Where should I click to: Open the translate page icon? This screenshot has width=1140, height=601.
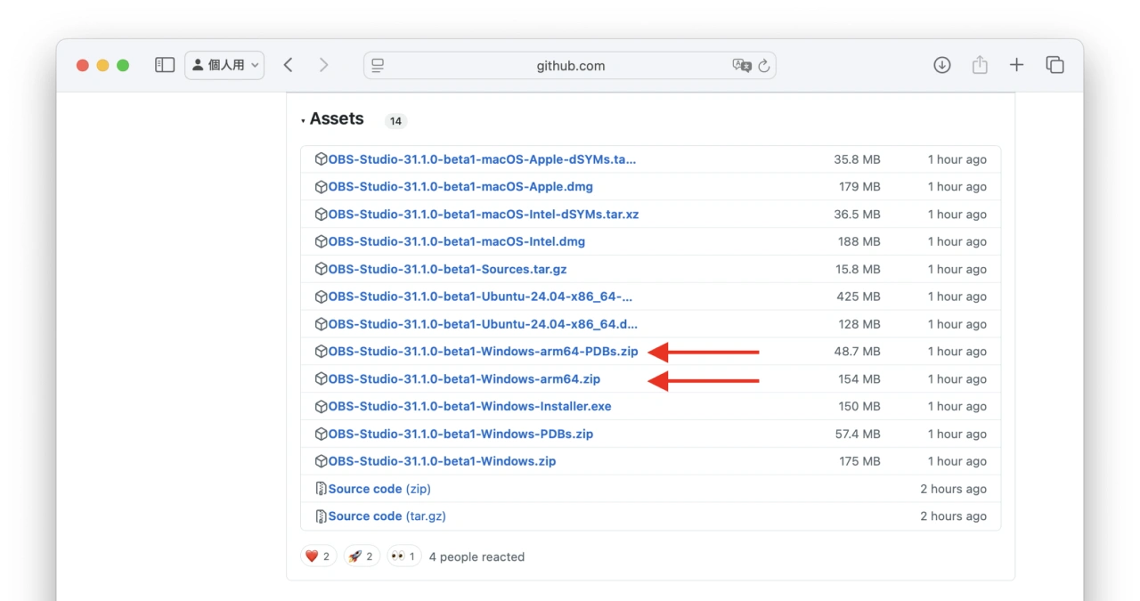point(741,65)
